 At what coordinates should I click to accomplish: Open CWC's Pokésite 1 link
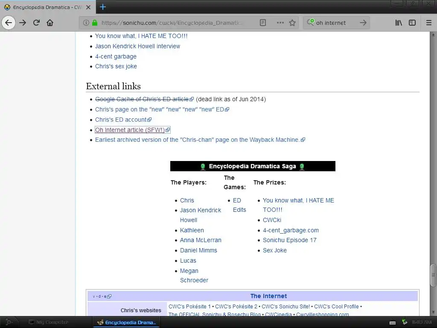[189, 307]
